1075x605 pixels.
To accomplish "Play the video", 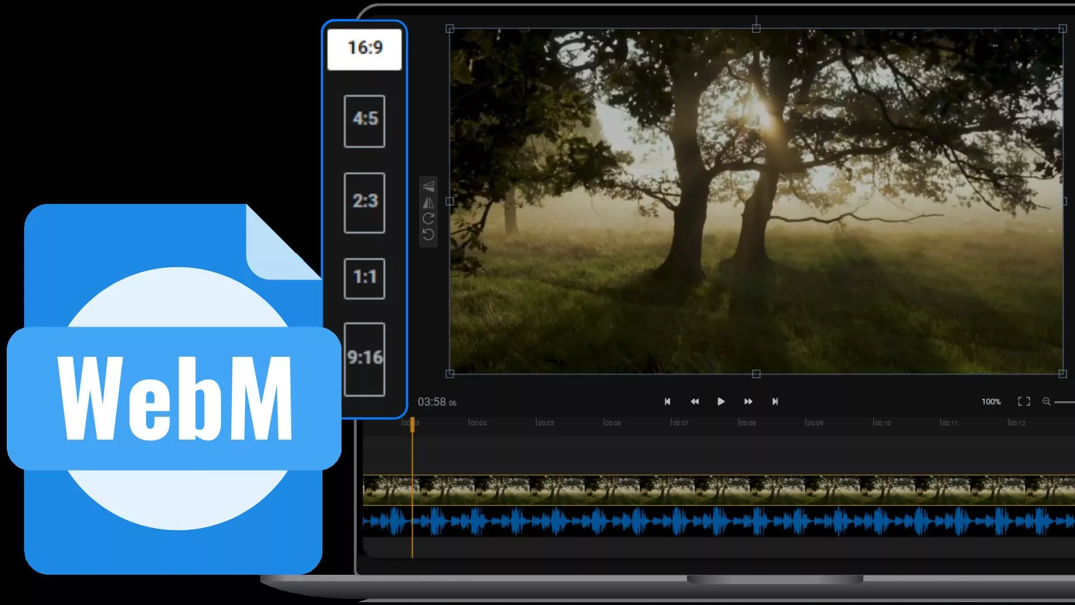I will 721,401.
